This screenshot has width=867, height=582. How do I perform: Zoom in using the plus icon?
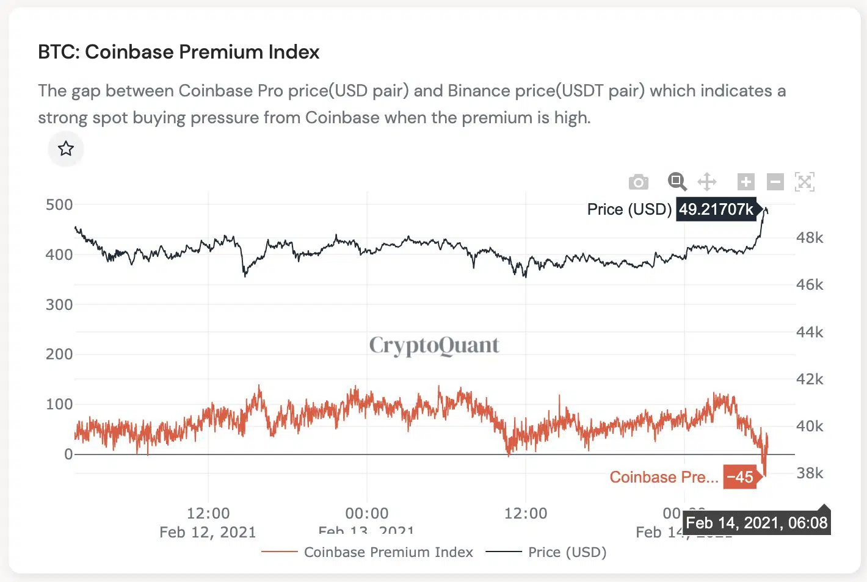(745, 182)
